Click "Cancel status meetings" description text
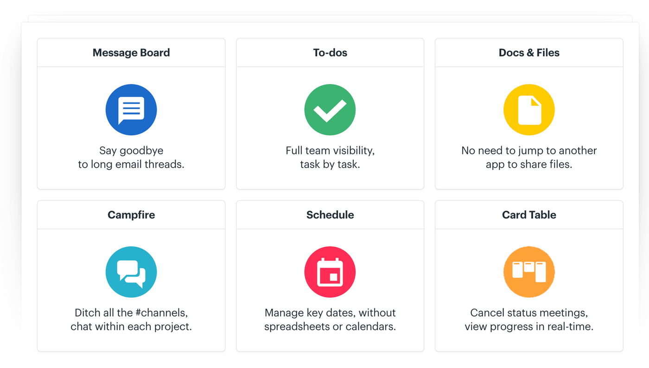Viewport: 649px width, 368px height. coord(529,320)
